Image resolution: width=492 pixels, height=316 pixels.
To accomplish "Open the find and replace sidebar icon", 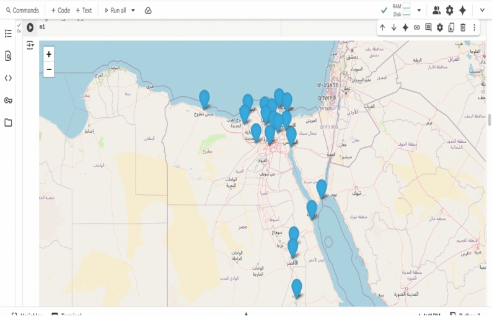I will tap(8, 56).
